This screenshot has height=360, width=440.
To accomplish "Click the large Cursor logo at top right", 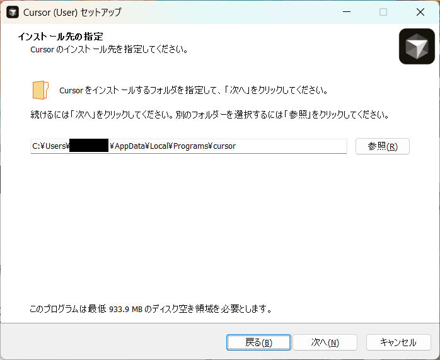I will (417, 46).
